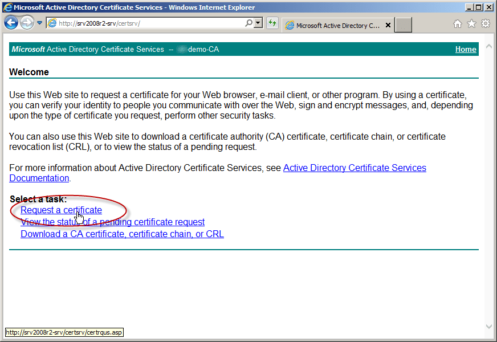The height and width of the screenshot is (342, 497).
Task: Close the Microsoft Active Directory tab
Action: (x=388, y=25)
